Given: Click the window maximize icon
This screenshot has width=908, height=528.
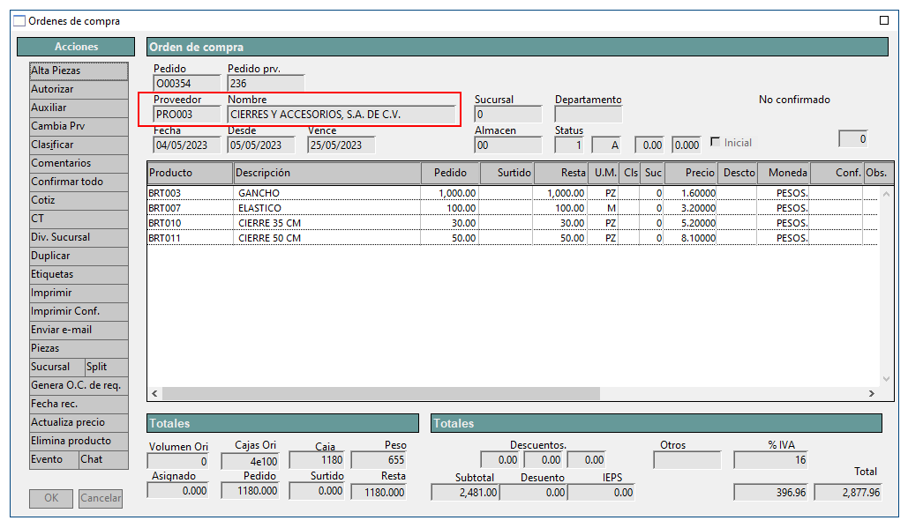Looking at the screenshot, I should [883, 20].
